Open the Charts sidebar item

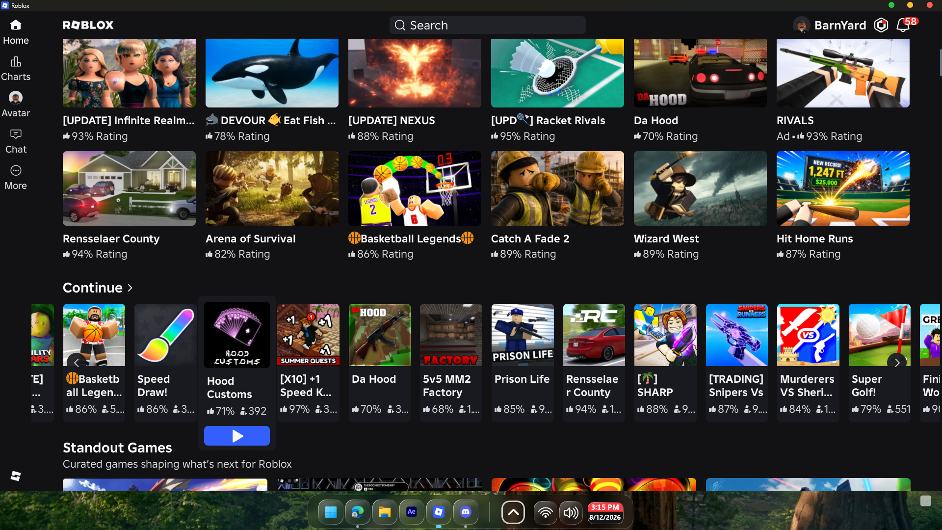tap(16, 68)
